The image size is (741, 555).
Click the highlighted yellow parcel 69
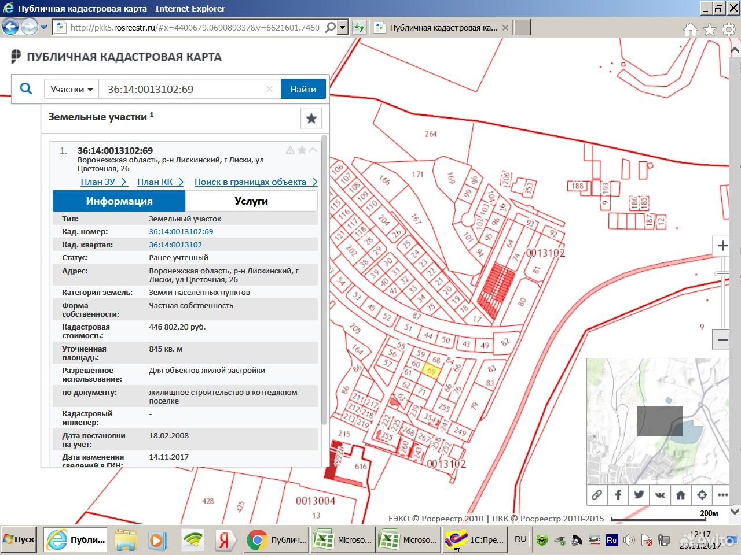coord(431,371)
